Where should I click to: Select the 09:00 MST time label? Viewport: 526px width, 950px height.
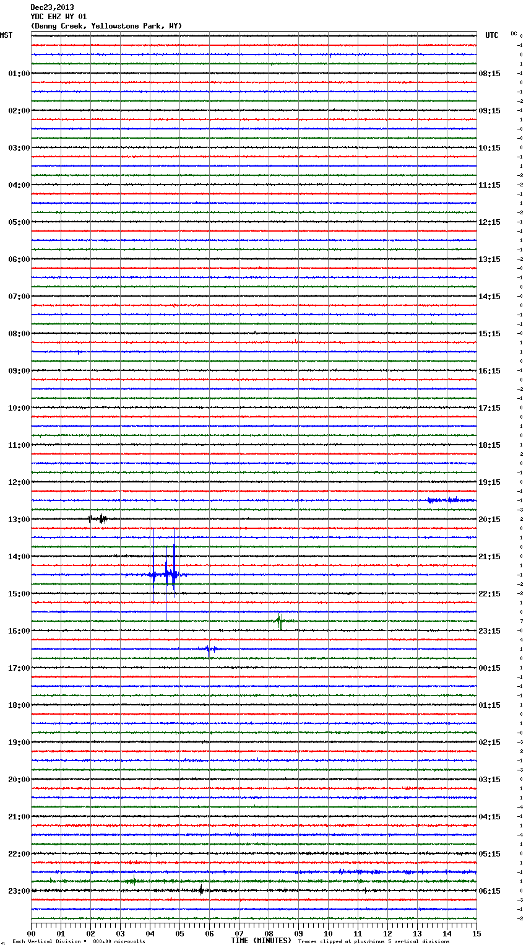19,371
